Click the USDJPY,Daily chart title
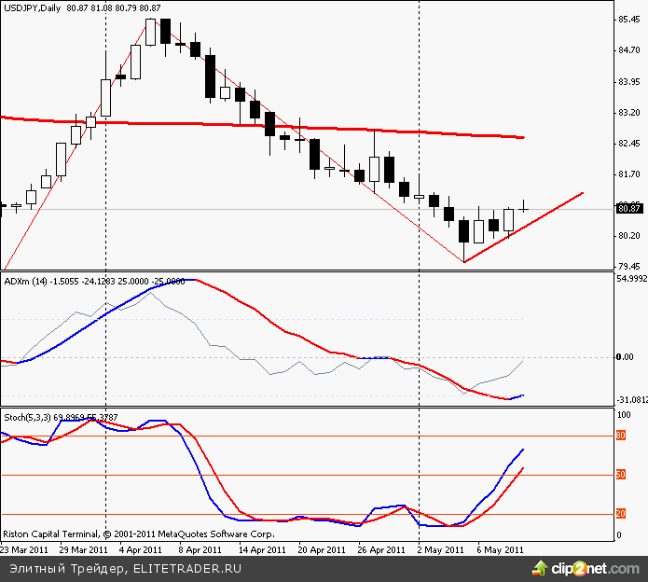 pyautogui.click(x=33, y=7)
